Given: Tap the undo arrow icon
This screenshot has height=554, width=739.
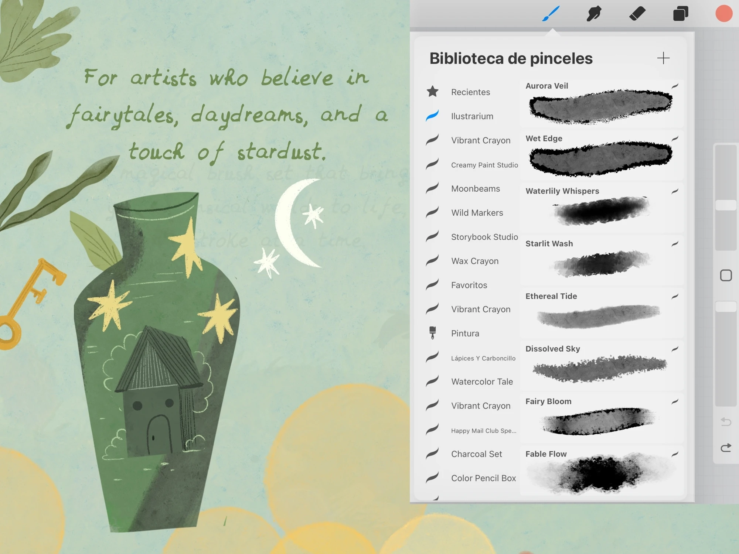Looking at the screenshot, I should click(726, 422).
